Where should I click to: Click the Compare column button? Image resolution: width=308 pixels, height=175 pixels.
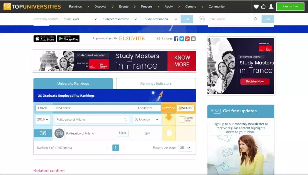(169, 108)
